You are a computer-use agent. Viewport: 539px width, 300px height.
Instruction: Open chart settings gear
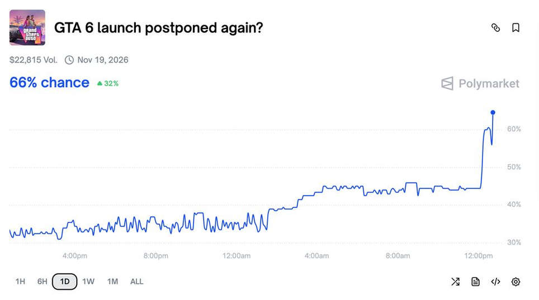point(516,282)
